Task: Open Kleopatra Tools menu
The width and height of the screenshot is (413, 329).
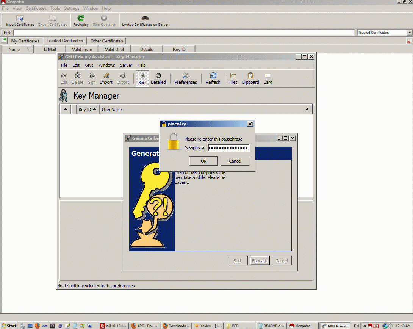Action: pos(55,8)
